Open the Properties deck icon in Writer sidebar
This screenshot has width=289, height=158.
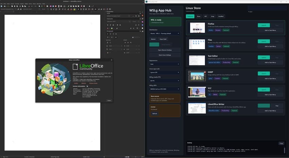coord(143,15)
